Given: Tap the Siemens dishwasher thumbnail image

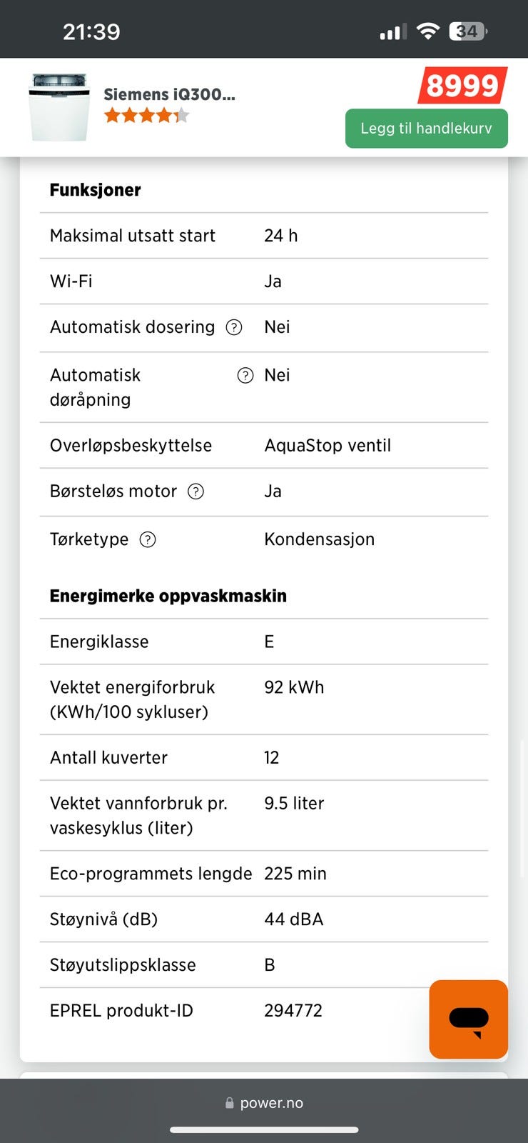Looking at the screenshot, I should 60,107.
